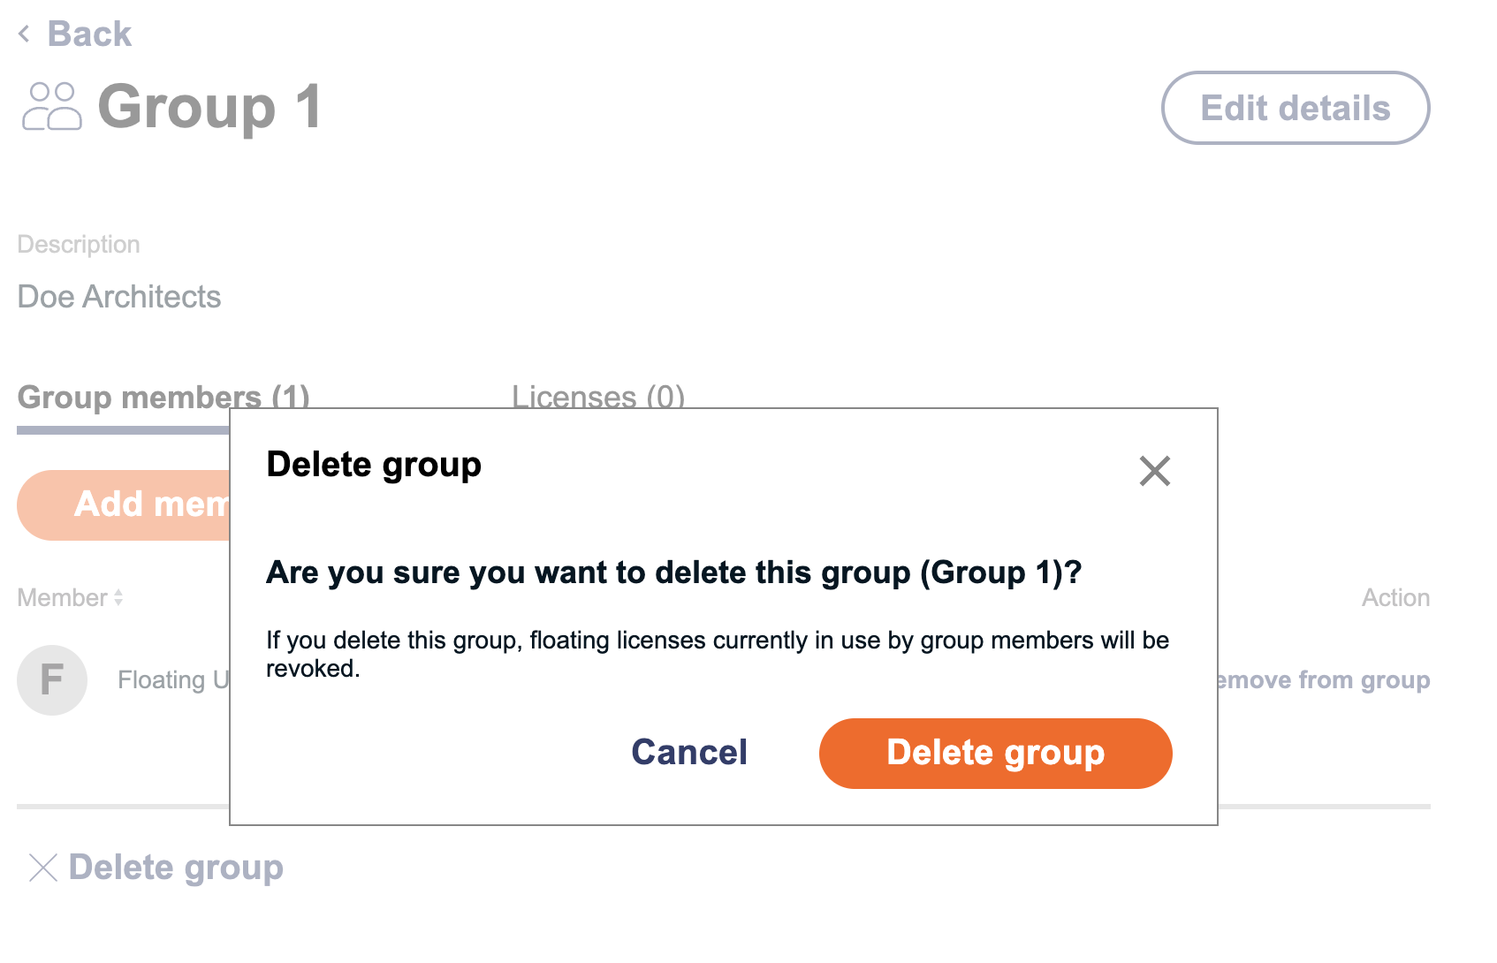This screenshot has height=963, width=1497.
Task: Click the Back link to return
Action: click(88, 34)
